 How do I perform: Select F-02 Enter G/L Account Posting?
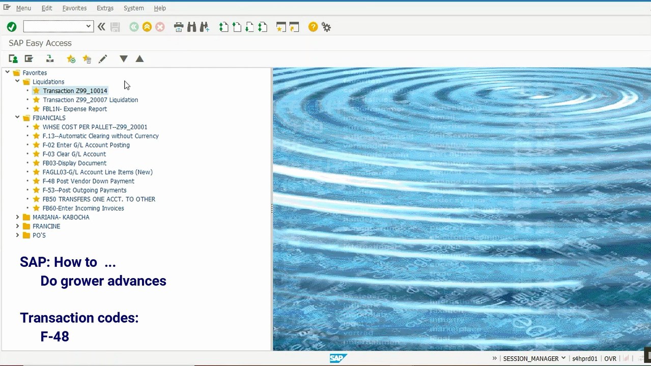(86, 145)
